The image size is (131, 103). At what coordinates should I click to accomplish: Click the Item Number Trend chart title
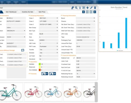119,7
